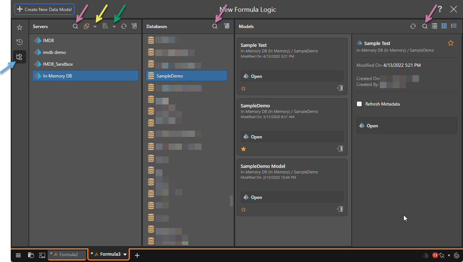Switch to the Formula2 tab
This screenshot has height=262, width=463.
point(67,255)
